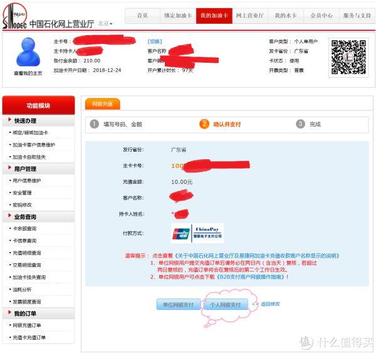
Task: Go to the 首页 tab
Action: point(142,16)
